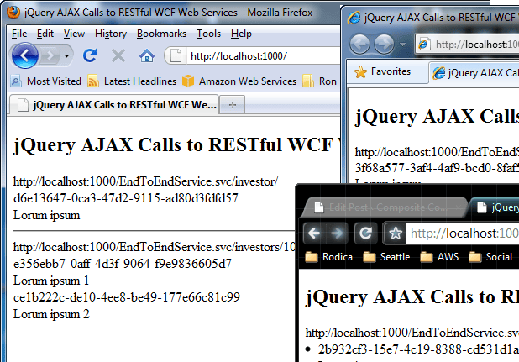Click Chrome back arrow button

click(x=314, y=233)
